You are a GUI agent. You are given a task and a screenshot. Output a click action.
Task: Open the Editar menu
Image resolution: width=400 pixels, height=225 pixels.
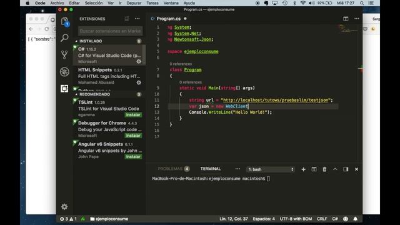click(74, 3)
